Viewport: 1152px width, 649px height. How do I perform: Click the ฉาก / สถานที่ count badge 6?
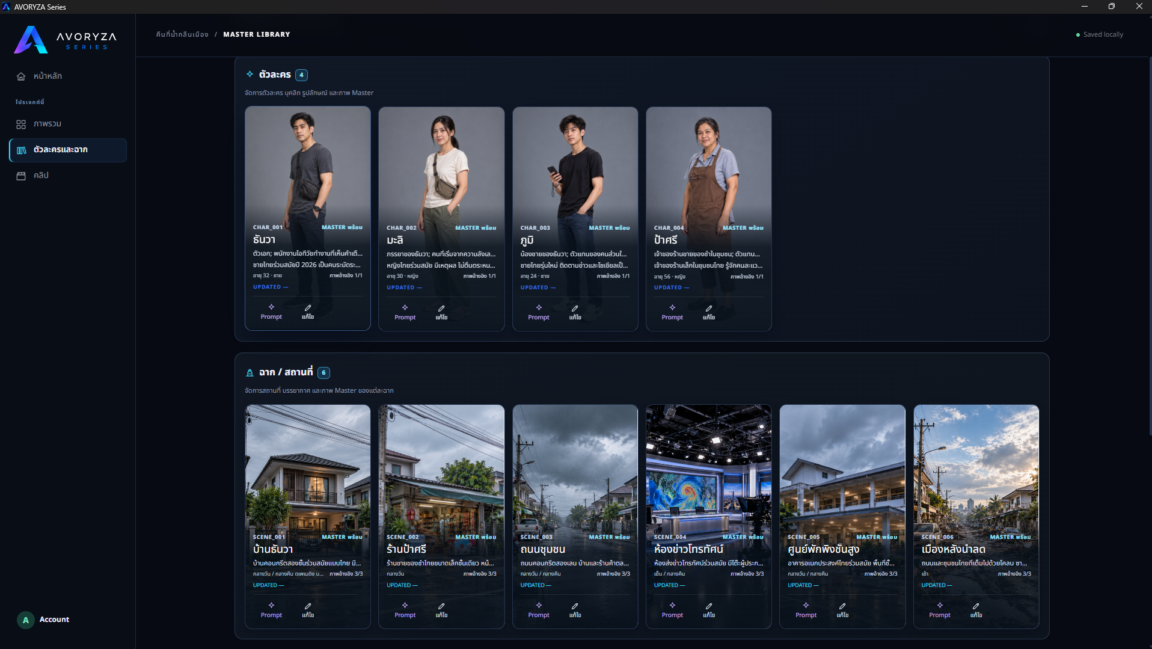point(323,373)
